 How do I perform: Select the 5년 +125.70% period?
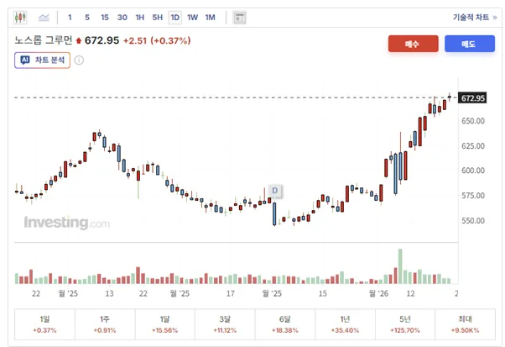405,324
